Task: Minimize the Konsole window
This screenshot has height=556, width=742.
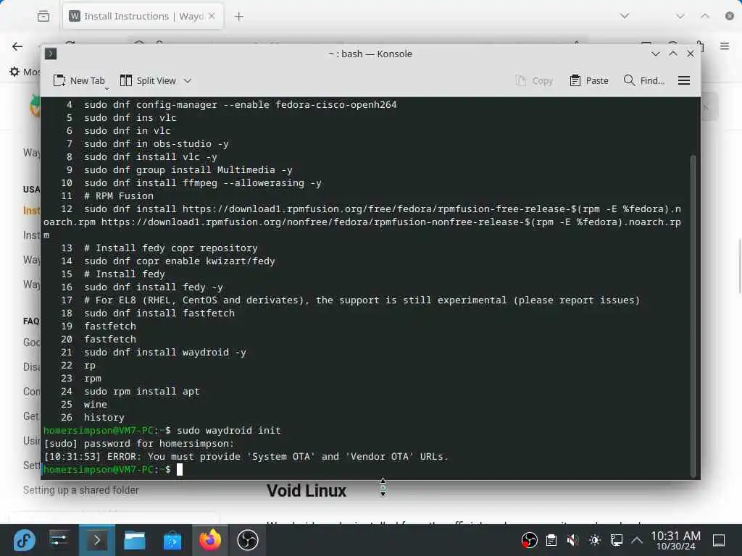Action: 655,54
